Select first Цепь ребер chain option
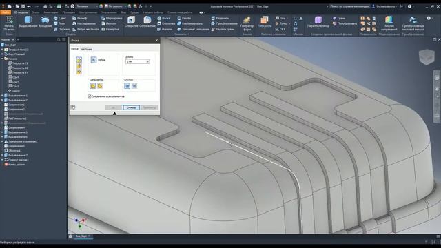The width and height of the screenshot is (441, 248). click(x=93, y=85)
